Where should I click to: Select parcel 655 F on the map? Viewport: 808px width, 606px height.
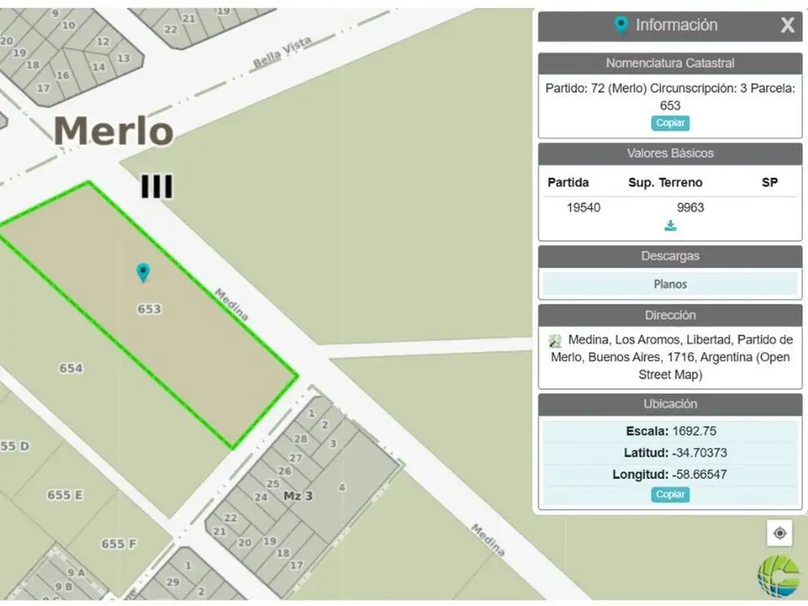[x=118, y=544]
